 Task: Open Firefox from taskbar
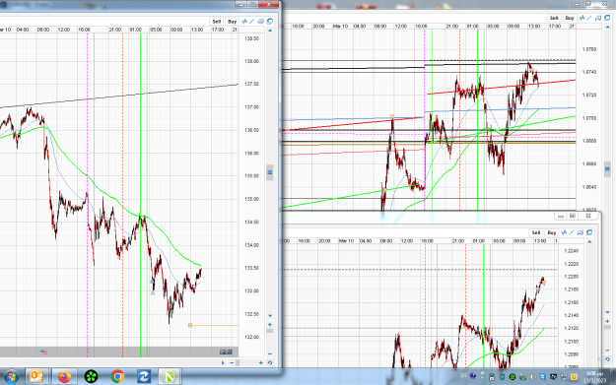tap(64, 377)
